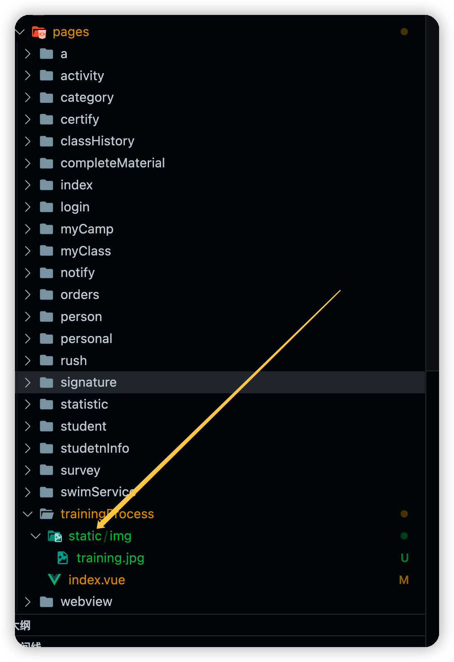Collapse the pages folder chevron
The height and width of the screenshot is (662, 454).
point(20,32)
